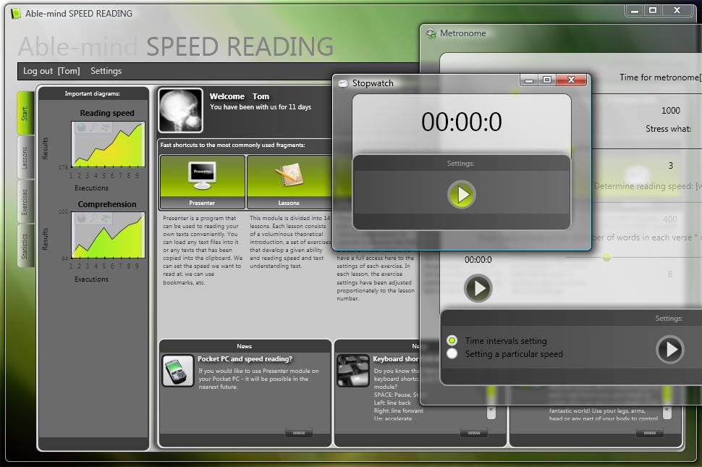702x467 pixels.
Task: Click the Keyboard shortcuts news keyboard icon
Action: (352, 371)
